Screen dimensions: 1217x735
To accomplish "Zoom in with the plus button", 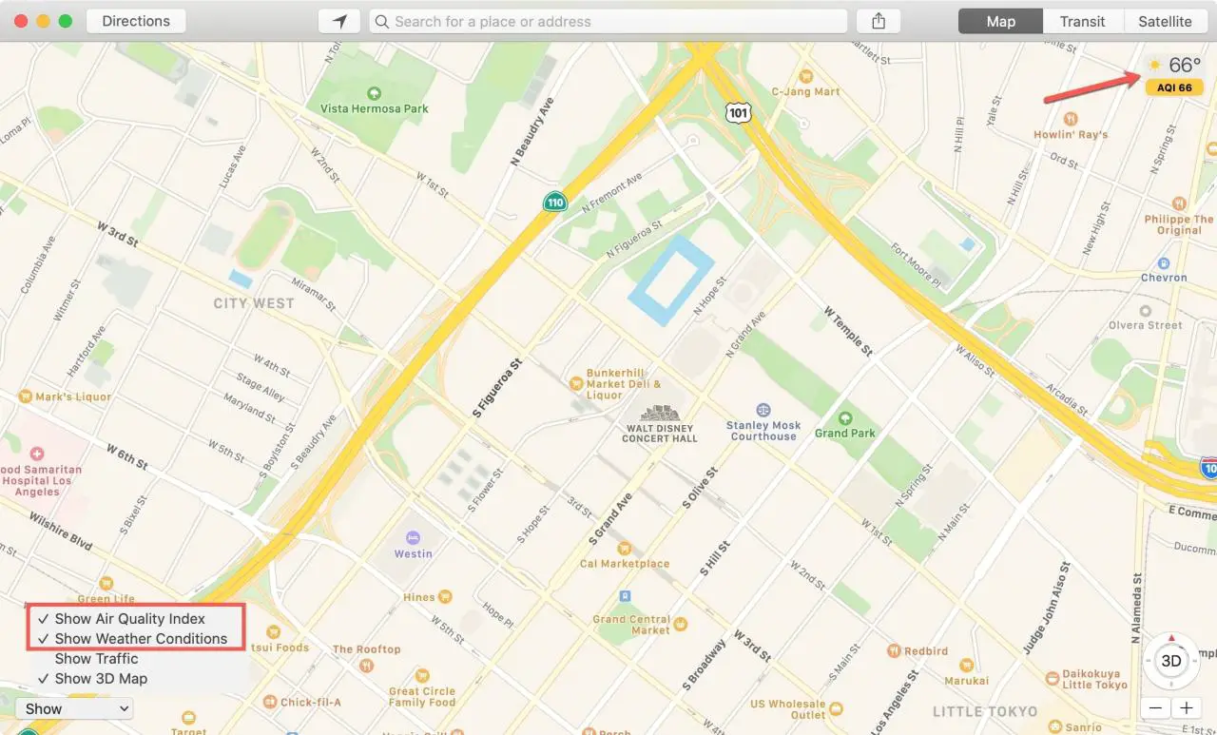I will pyautogui.click(x=1187, y=708).
